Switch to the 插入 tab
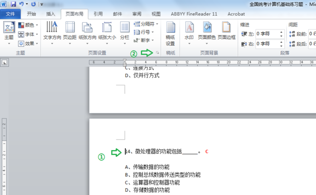 point(51,14)
